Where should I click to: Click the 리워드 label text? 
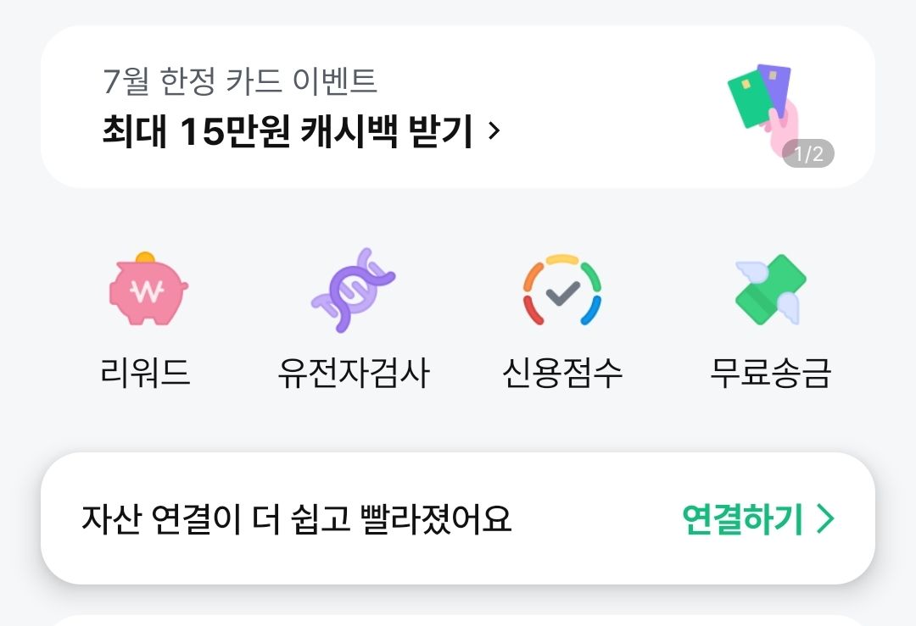148,374
